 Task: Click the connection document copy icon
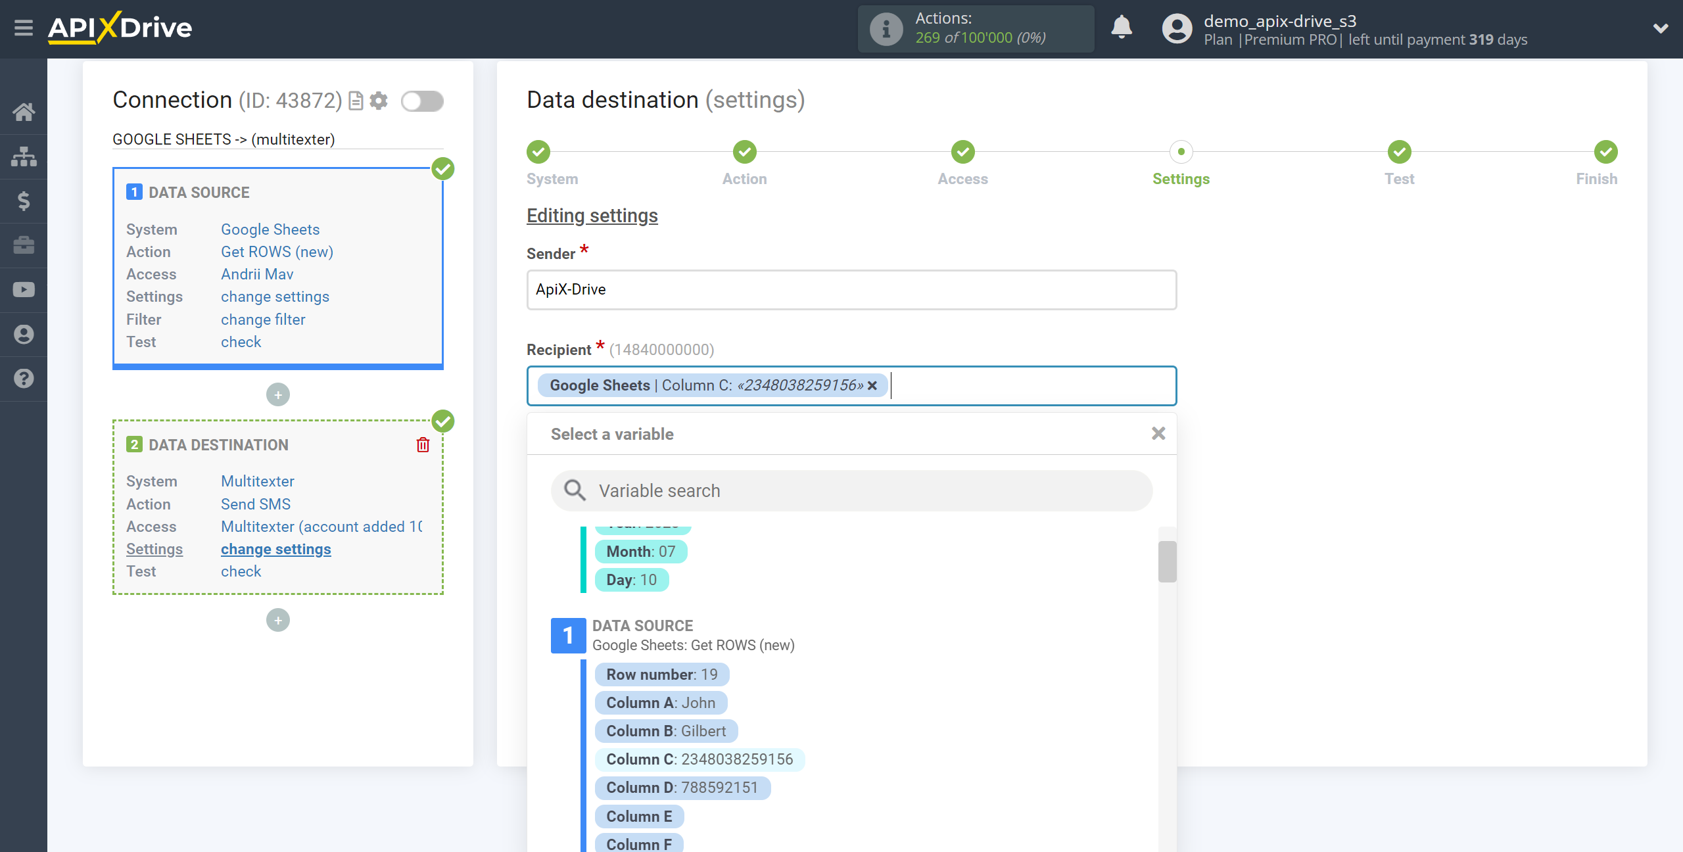click(x=356, y=101)
